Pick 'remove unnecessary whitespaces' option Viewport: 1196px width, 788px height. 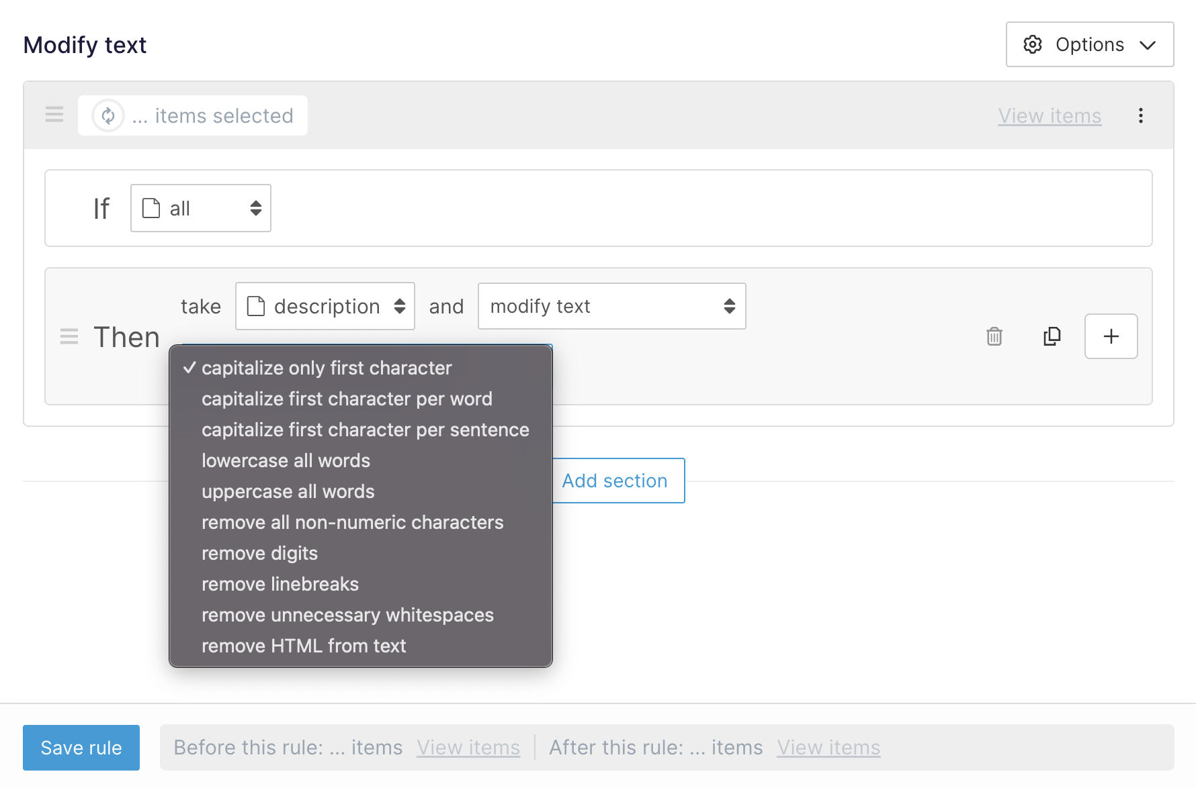coord(347,615)
